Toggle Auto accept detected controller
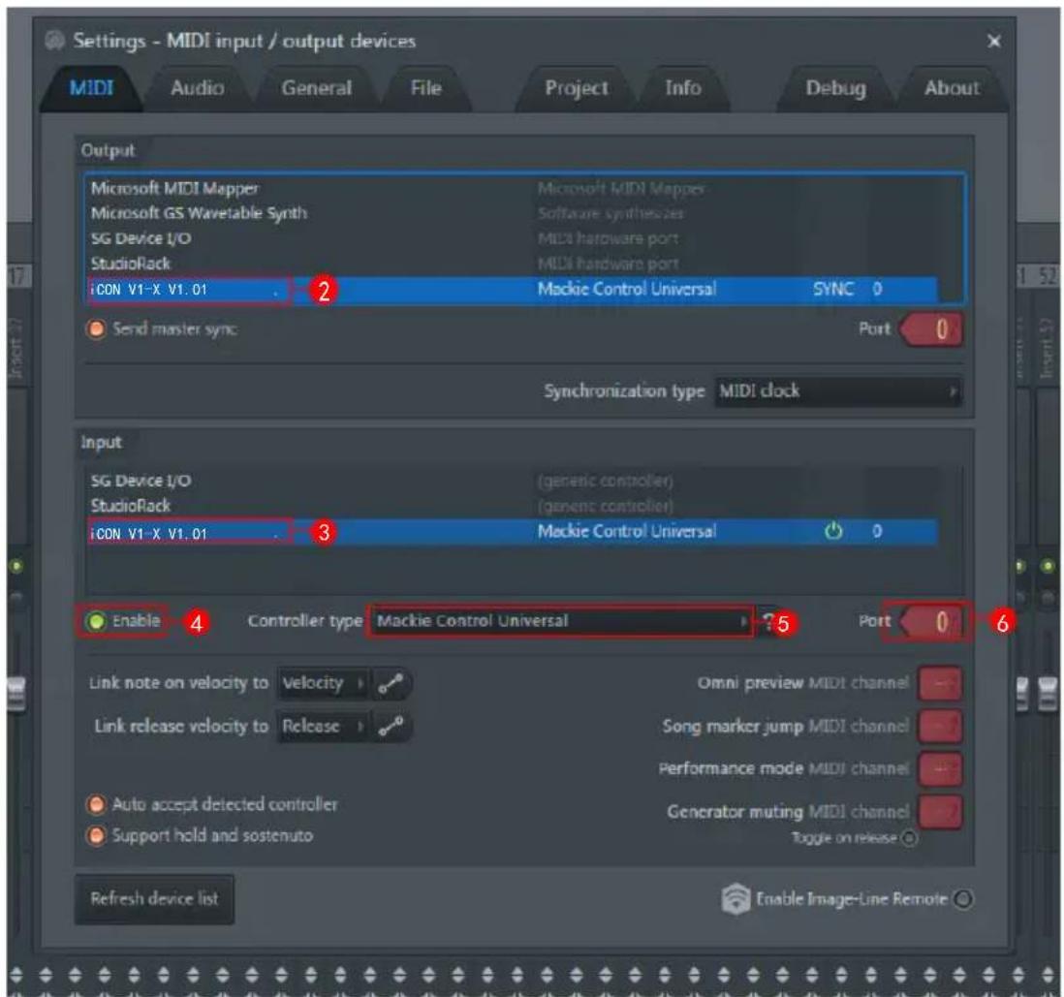This screenshot has height=997, width=1064. tap(96, 805)
